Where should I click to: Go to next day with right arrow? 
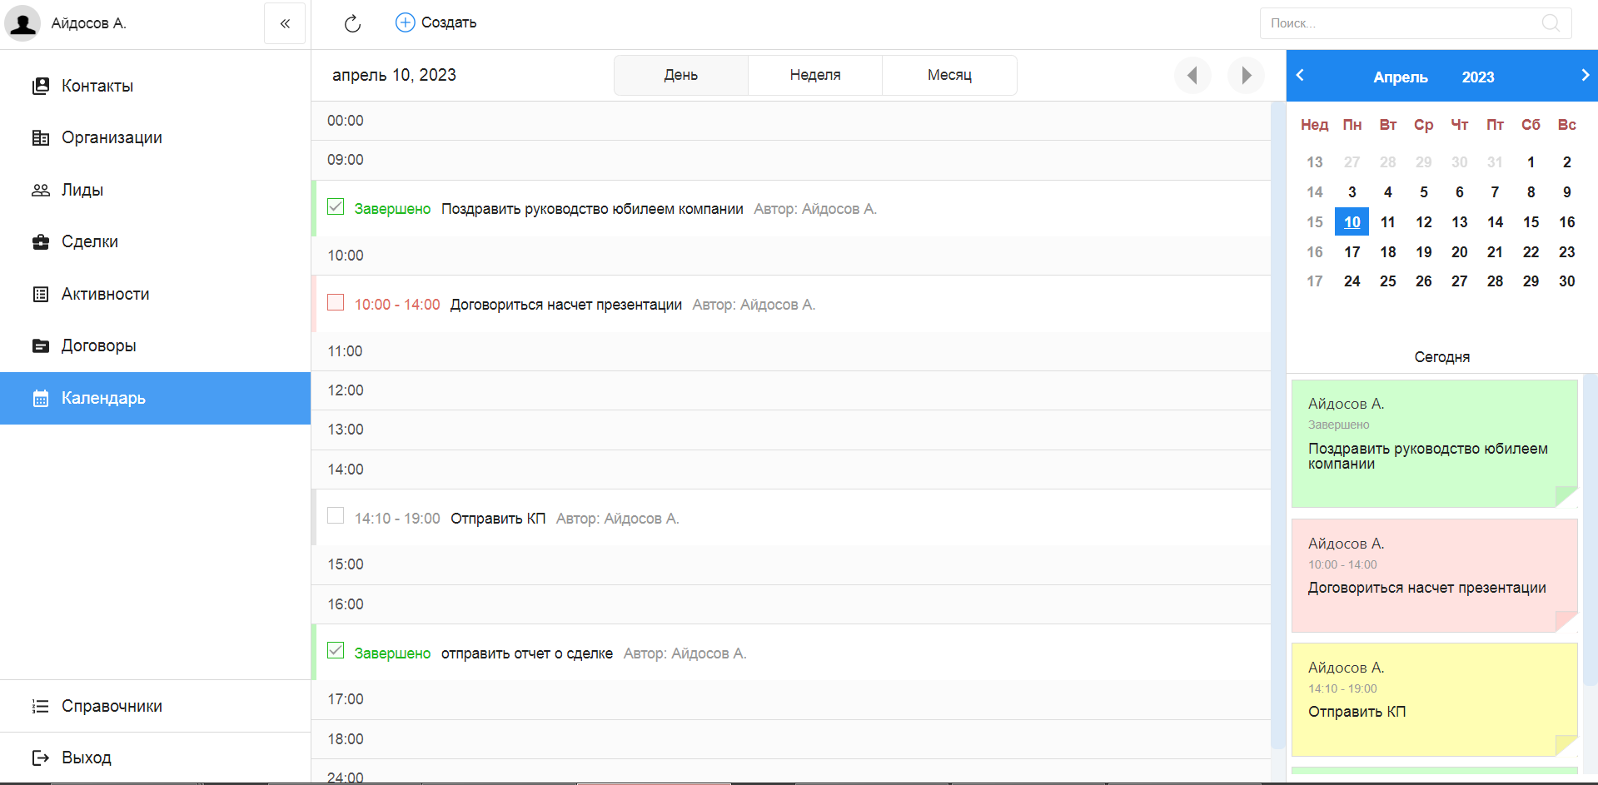(1246, 76)
